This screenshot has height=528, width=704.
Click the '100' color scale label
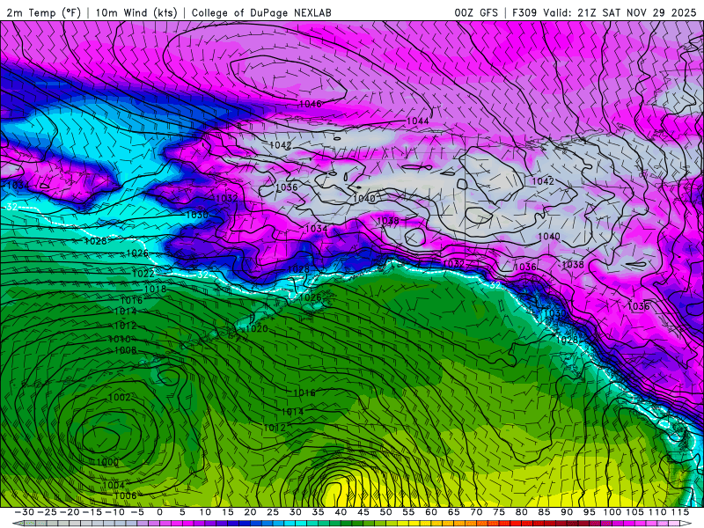(612, 512)
